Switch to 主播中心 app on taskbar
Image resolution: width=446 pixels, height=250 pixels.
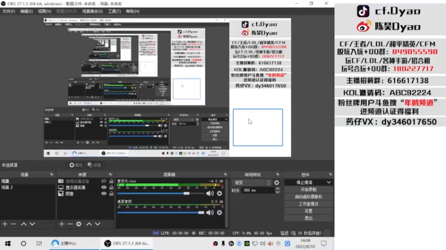(x=74, y=243)
